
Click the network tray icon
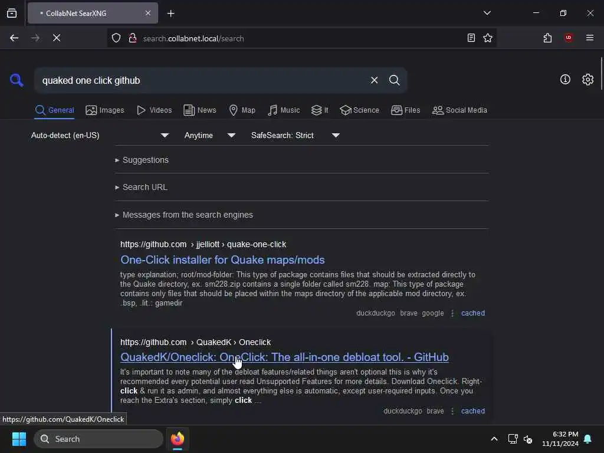pos(513,439)
